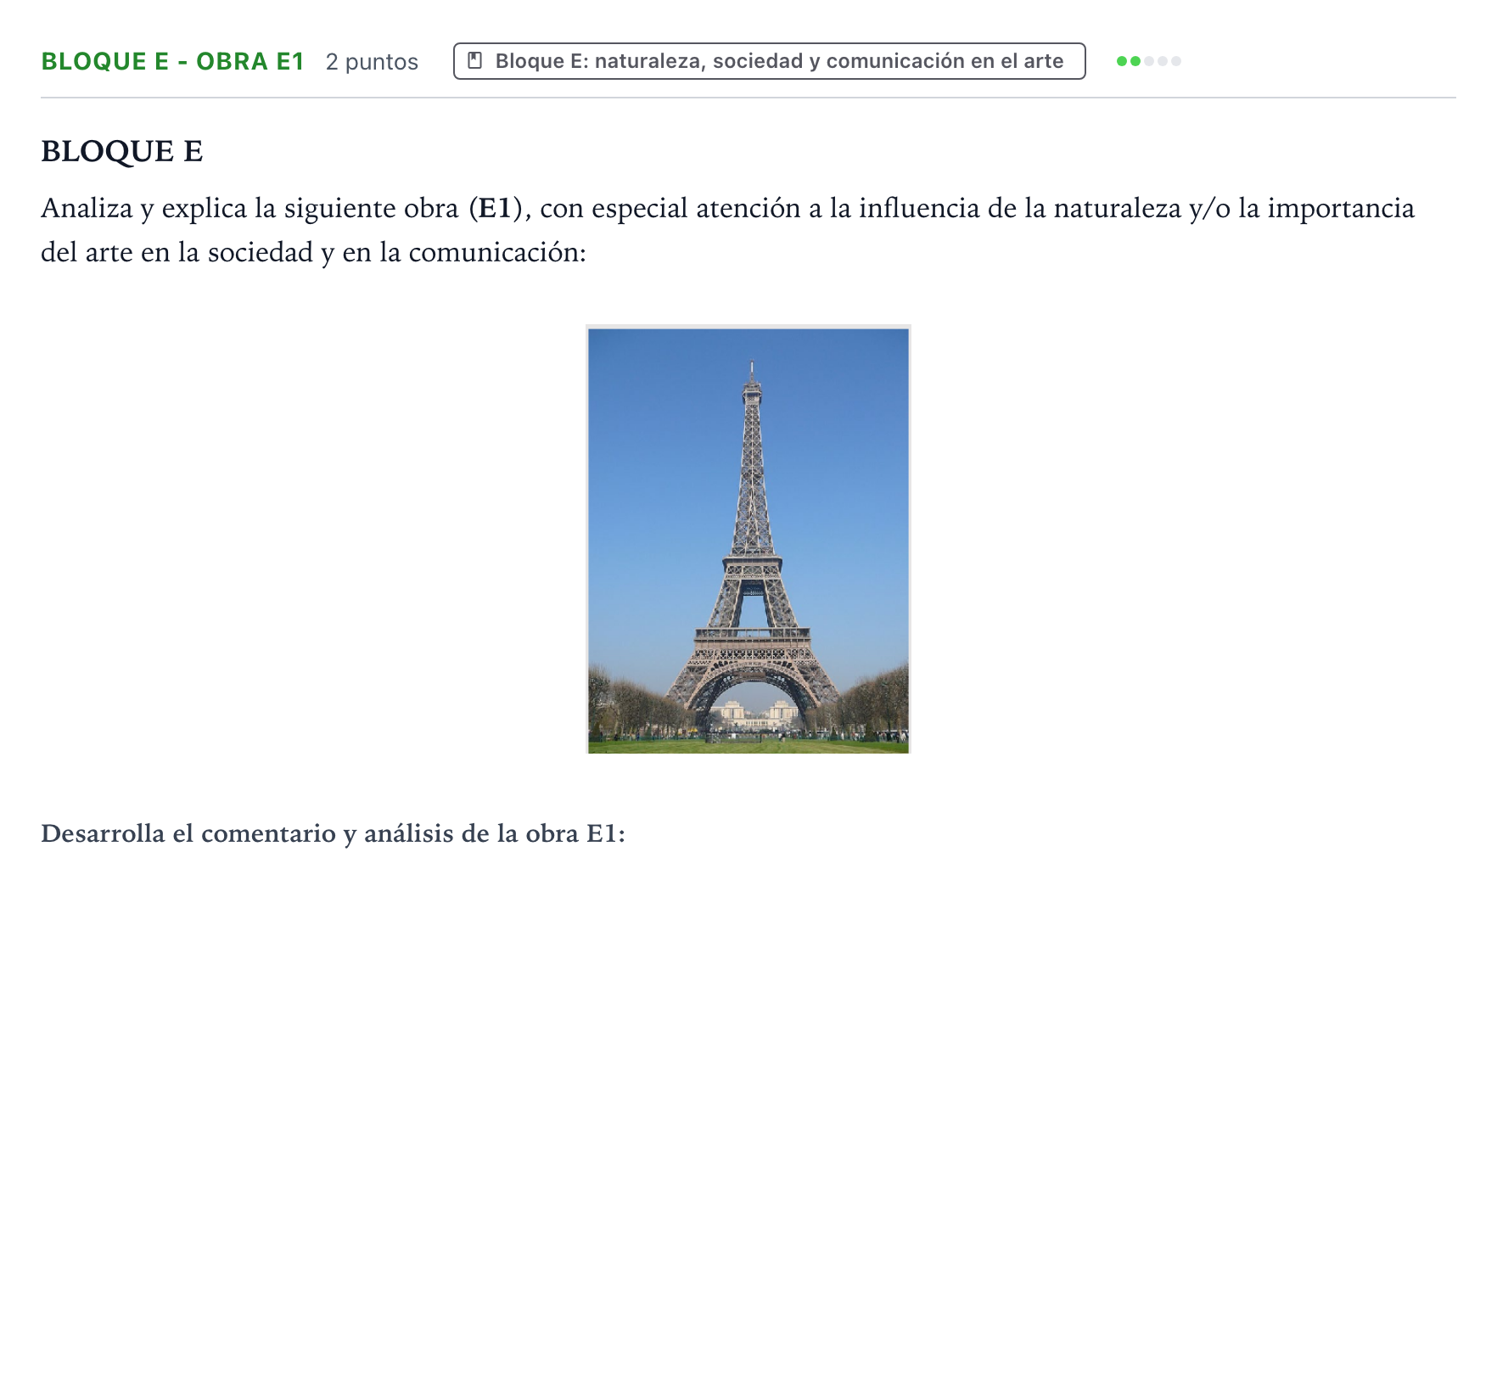Viewport: 1497px width, 1385px height.
Task: Select the '2 puntos' label
Action: [372, 62]
